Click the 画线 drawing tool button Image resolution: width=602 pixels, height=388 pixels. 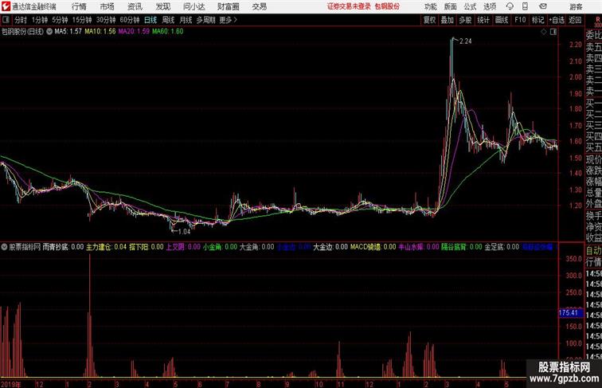point(502,20)
